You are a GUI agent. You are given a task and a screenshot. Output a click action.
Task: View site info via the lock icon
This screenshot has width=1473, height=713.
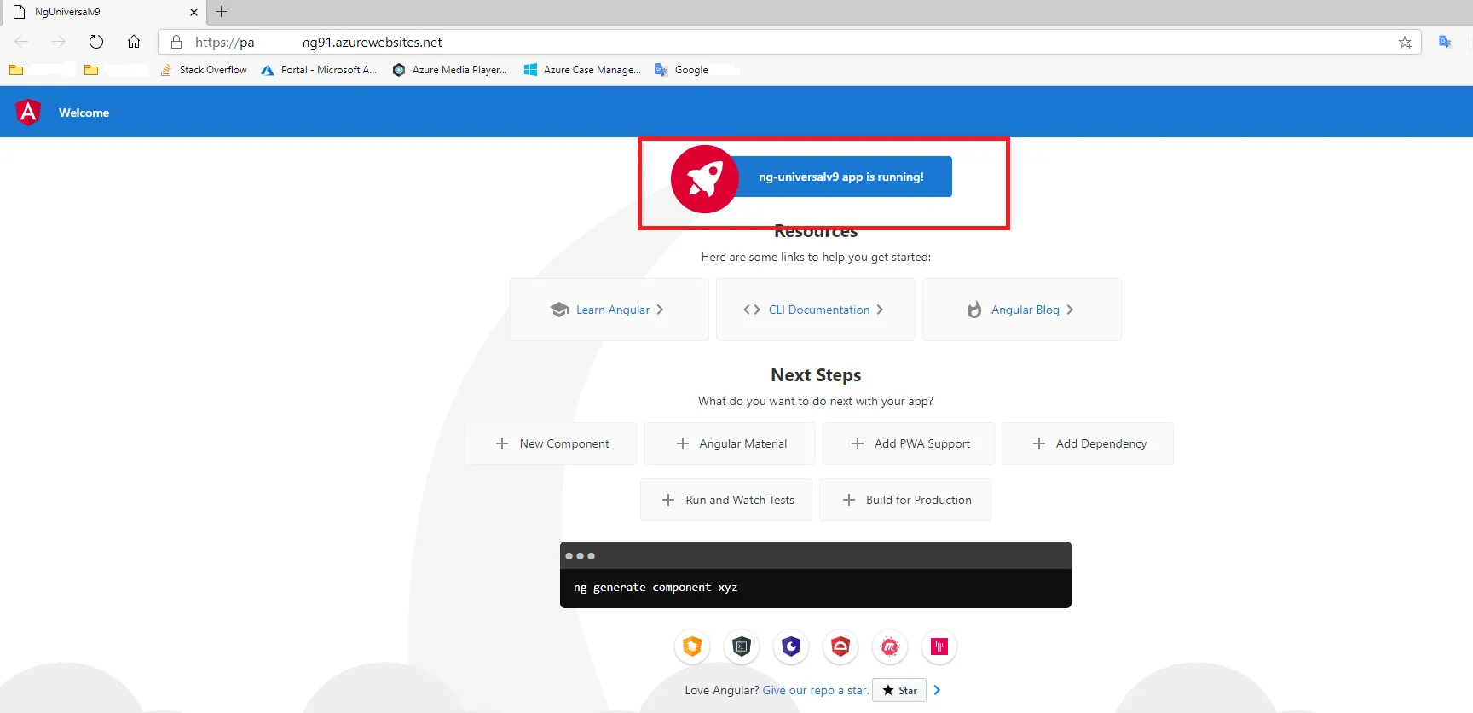click(x=176, y=42)
